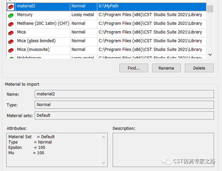
Task: Click the Name field containing material2
Action: coord(124,94)
